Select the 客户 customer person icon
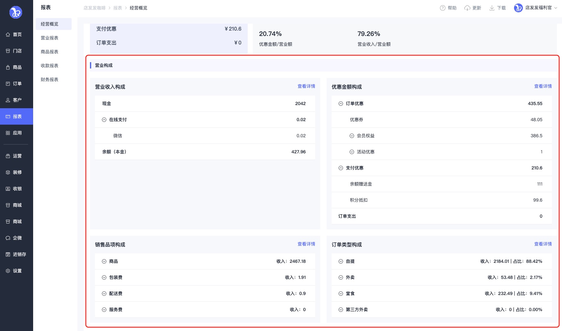 pyautogui.click(x=8, y=100)
